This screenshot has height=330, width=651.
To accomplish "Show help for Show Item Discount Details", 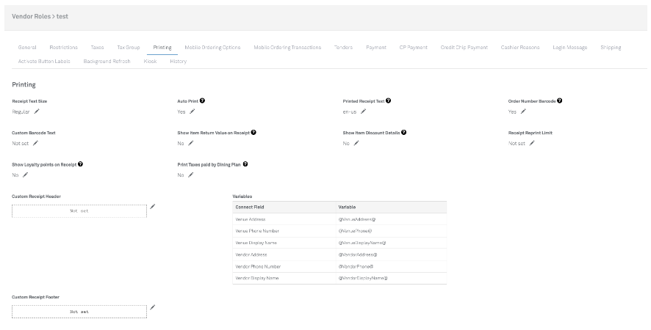I will pyautogui.click(x=403, y=133).
